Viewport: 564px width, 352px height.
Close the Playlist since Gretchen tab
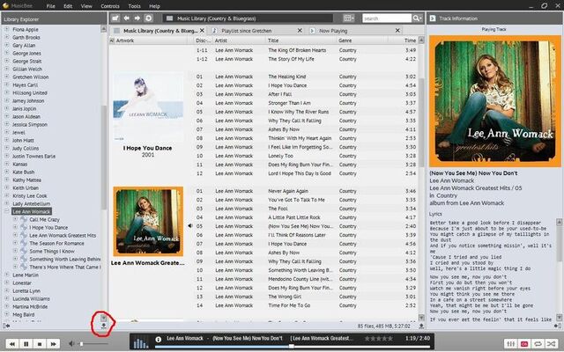300,31
